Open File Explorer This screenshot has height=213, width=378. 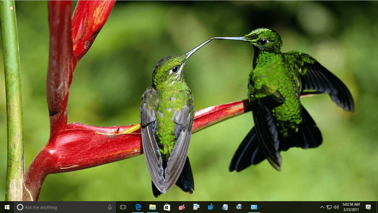pos(152,207)
